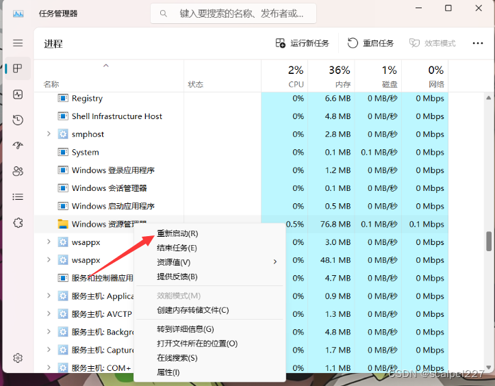The width and height of the screenshot is (495, 386).
Task: Sort by the 磁盘 column header
Action: (x=378, y=76)
